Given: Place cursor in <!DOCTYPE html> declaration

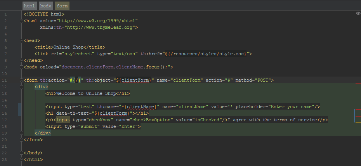Looking at the screenshot, I should click(44, 14).
